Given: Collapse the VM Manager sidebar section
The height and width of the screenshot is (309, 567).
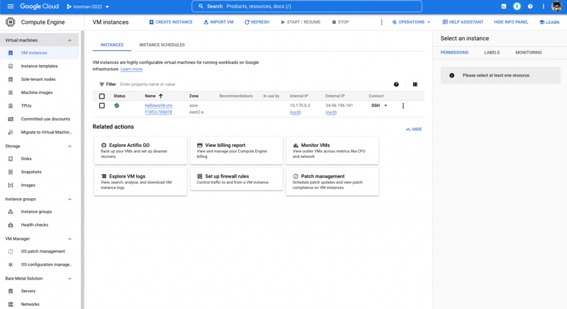Looking at the screenshot, I should (70, 239).
